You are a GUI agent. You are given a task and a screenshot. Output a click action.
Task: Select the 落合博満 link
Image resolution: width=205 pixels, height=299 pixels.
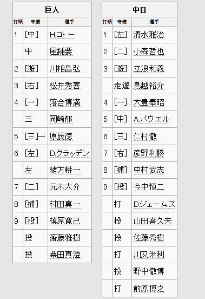point(65,102)
